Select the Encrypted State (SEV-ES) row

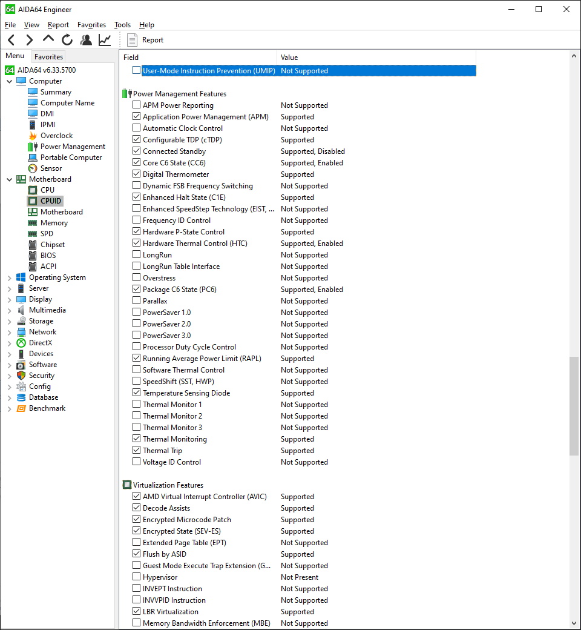click(x=298, y=531)
